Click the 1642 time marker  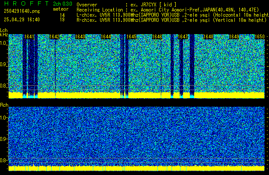55,37
